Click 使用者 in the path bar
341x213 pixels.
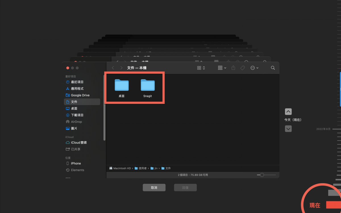(x=141, y=168)
